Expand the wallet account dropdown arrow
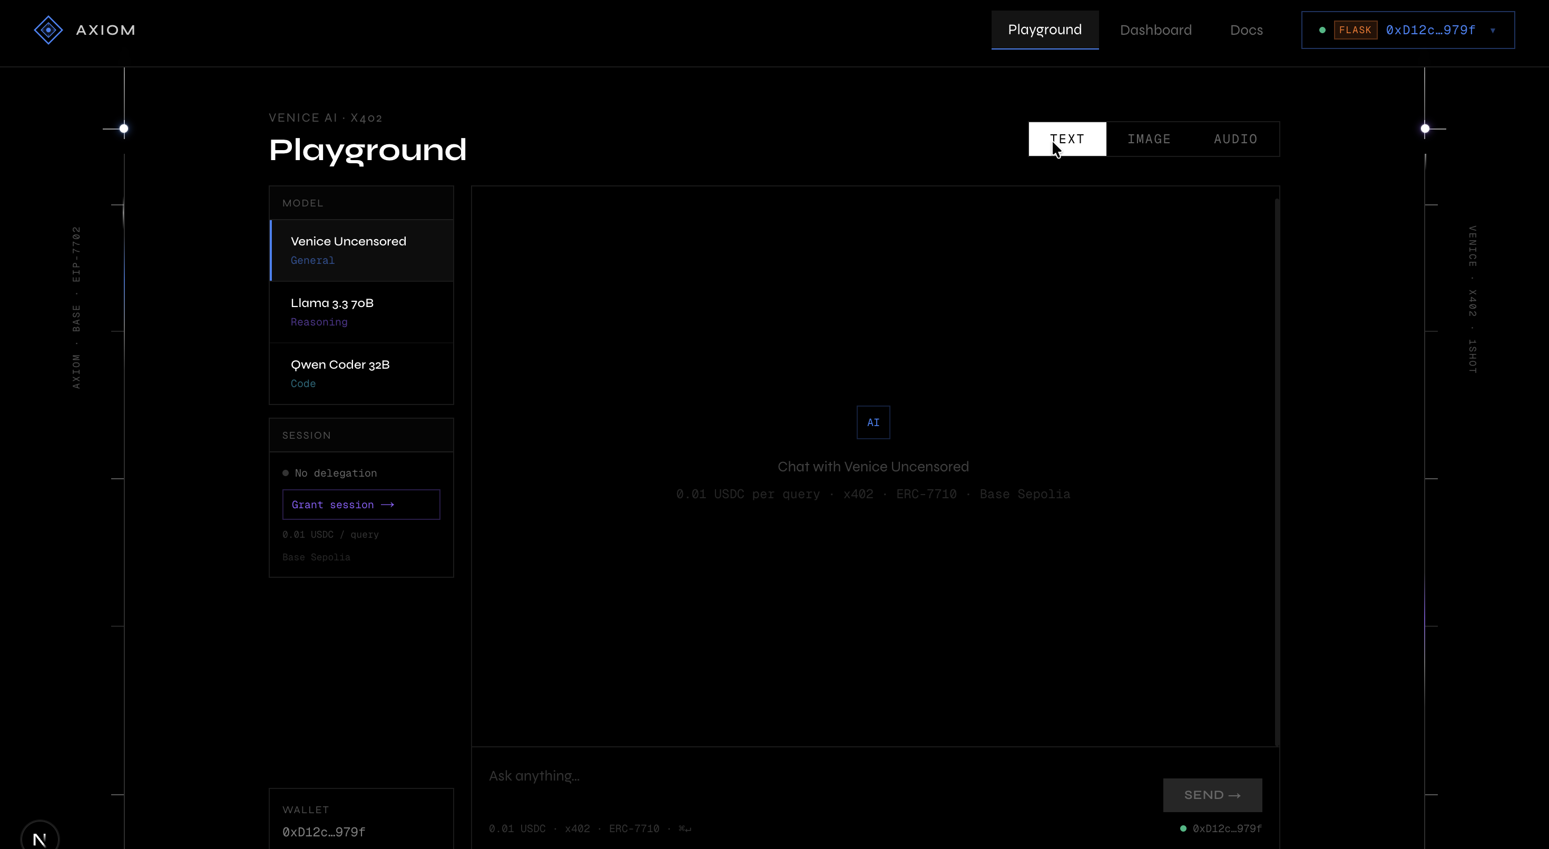The height and width of the screenshot is (849, 1549). click(x=1493, y=31)
